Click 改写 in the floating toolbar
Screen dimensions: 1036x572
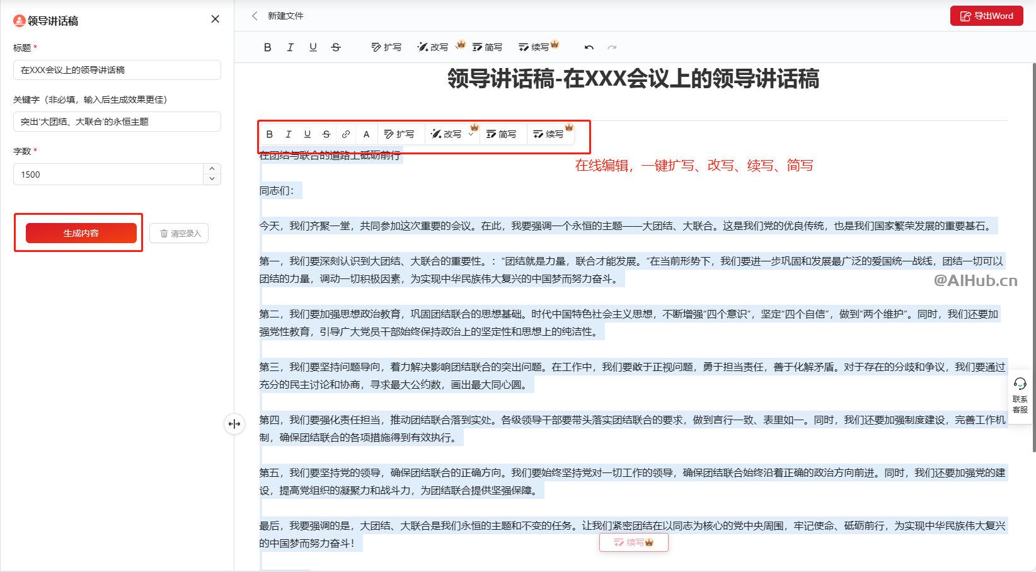pos(446,134)
